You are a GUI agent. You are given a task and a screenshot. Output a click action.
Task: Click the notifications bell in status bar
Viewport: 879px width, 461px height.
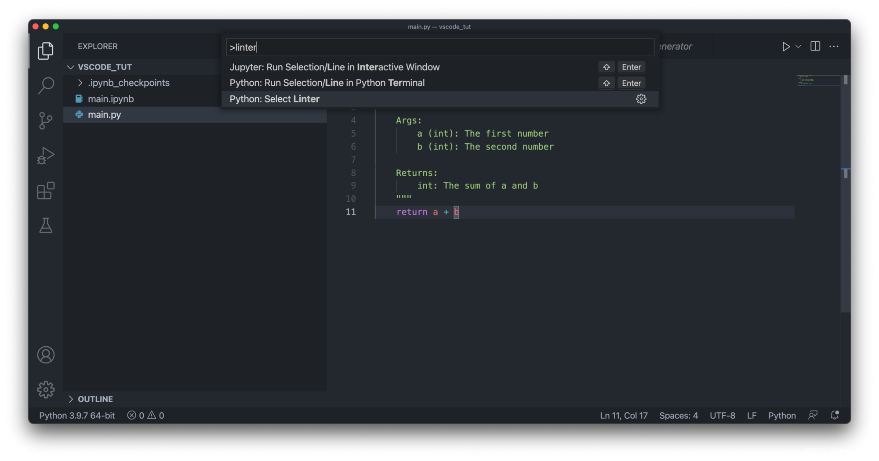click(x=834, y=415)
